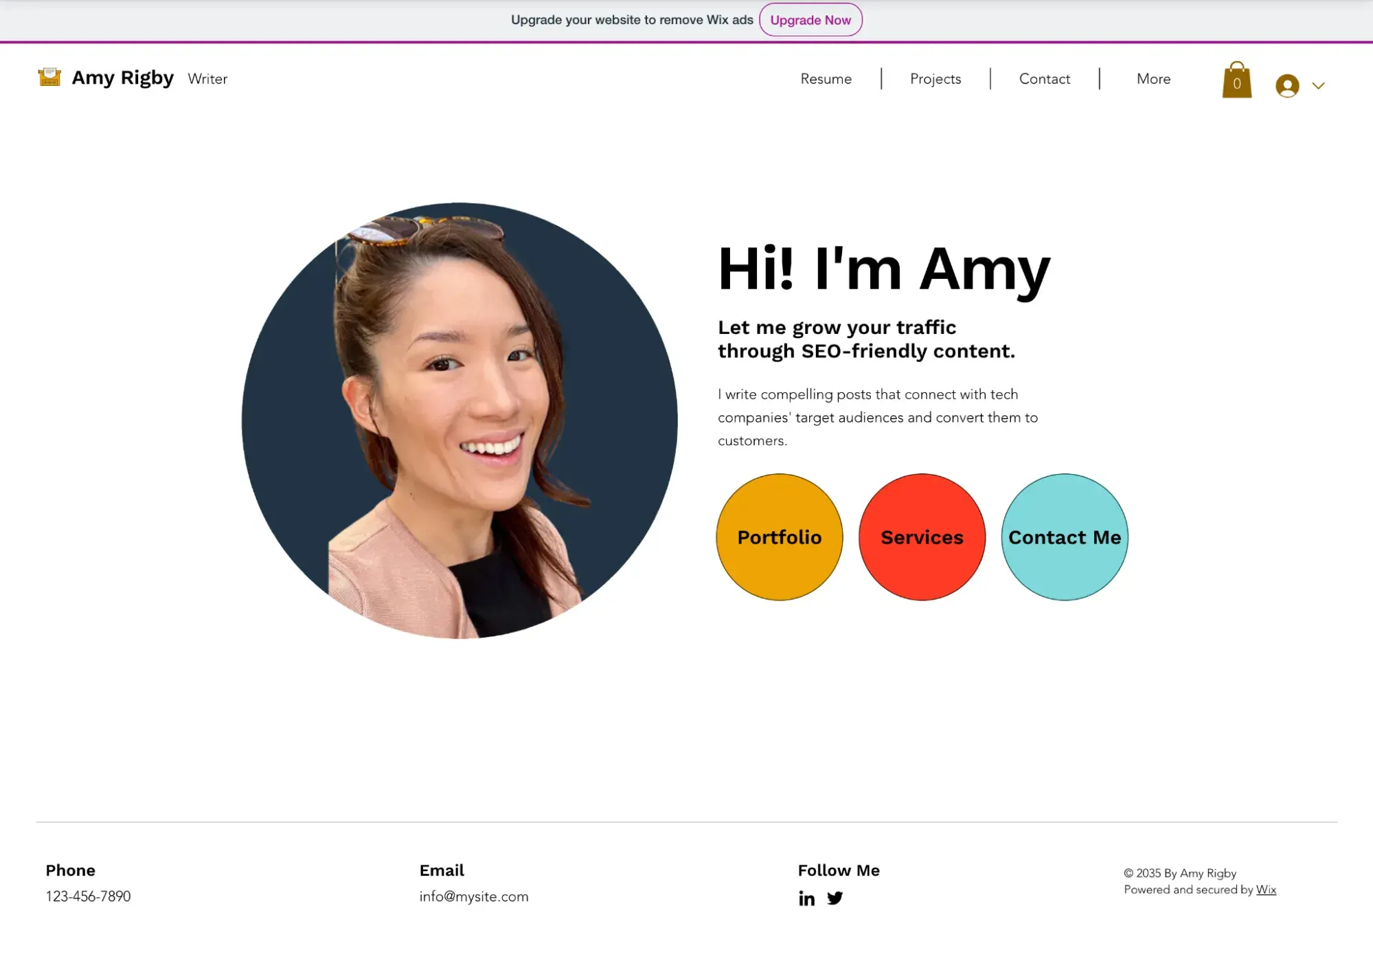Go to the Resume page
Screen dimensions: 1373x979
click(826, 79)
